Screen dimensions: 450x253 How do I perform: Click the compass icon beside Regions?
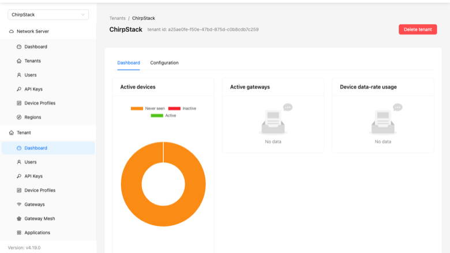pos(19,117)
